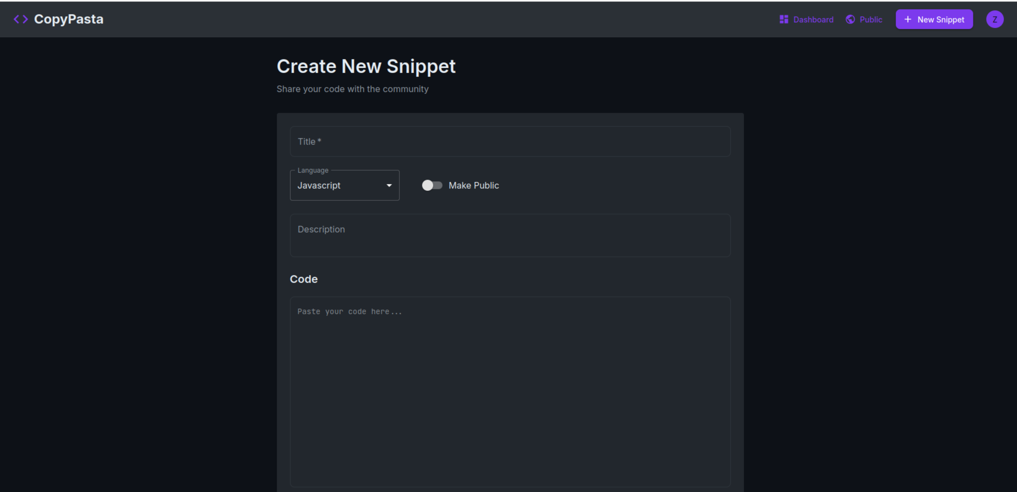Click the Code section heading

click(303, 279)
